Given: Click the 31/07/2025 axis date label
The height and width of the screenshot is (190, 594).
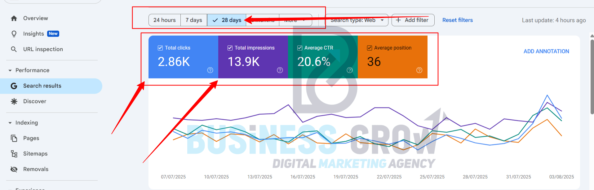Looking at the screenshot, I should click(x=519, y=177).
